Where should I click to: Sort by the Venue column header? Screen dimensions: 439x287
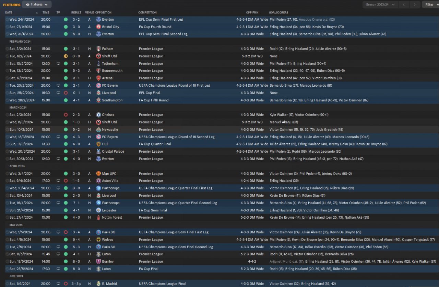point(89,13)
